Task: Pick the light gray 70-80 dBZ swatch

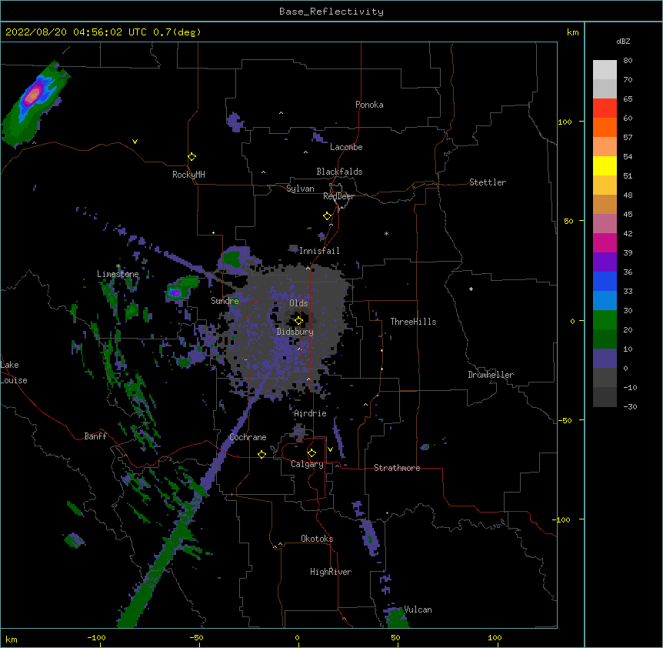Action: [605, 70]
